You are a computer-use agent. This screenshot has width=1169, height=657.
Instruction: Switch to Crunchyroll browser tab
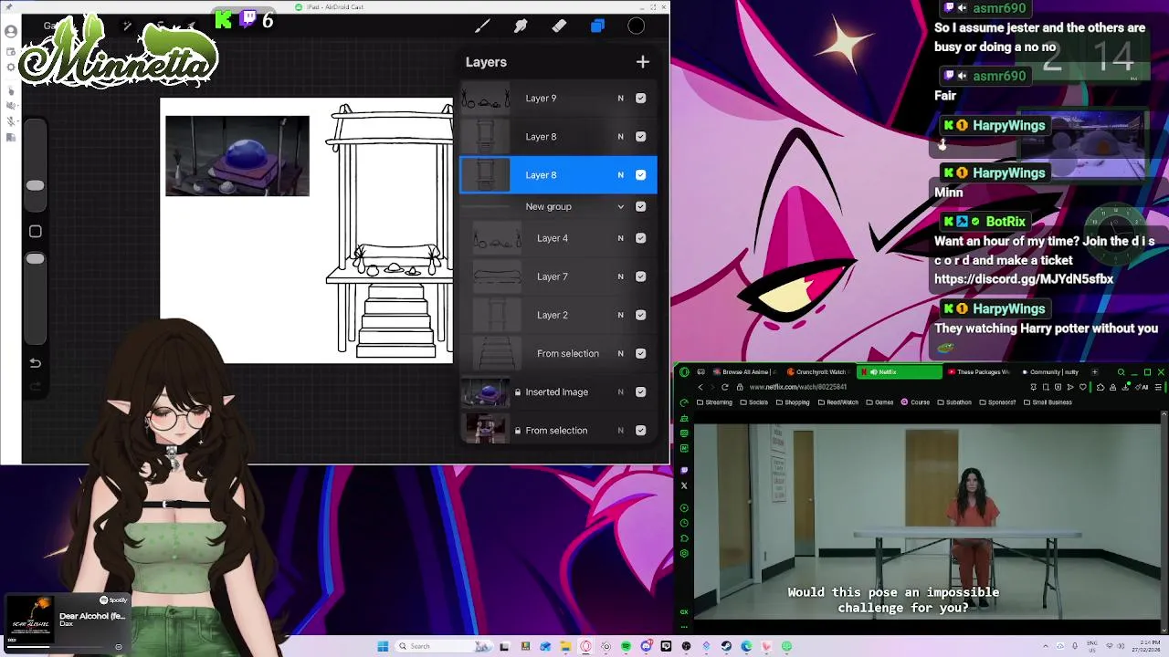click(817, 371)
